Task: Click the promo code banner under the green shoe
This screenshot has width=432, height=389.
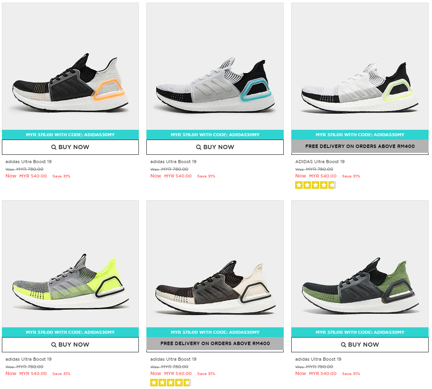Action: tap(360, 332)
